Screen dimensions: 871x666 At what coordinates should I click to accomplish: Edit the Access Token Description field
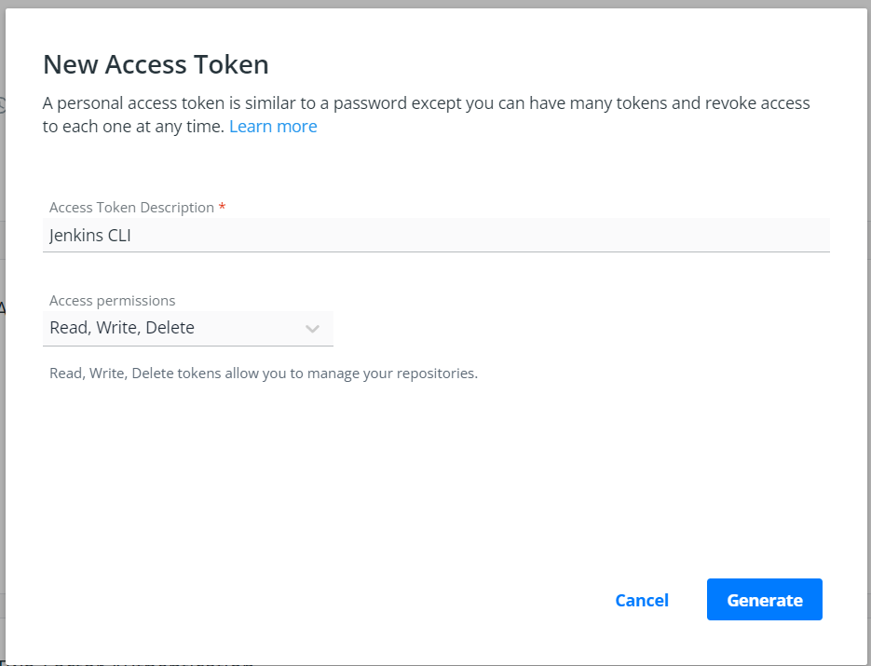pyautogui.click(x=436, y=235)
